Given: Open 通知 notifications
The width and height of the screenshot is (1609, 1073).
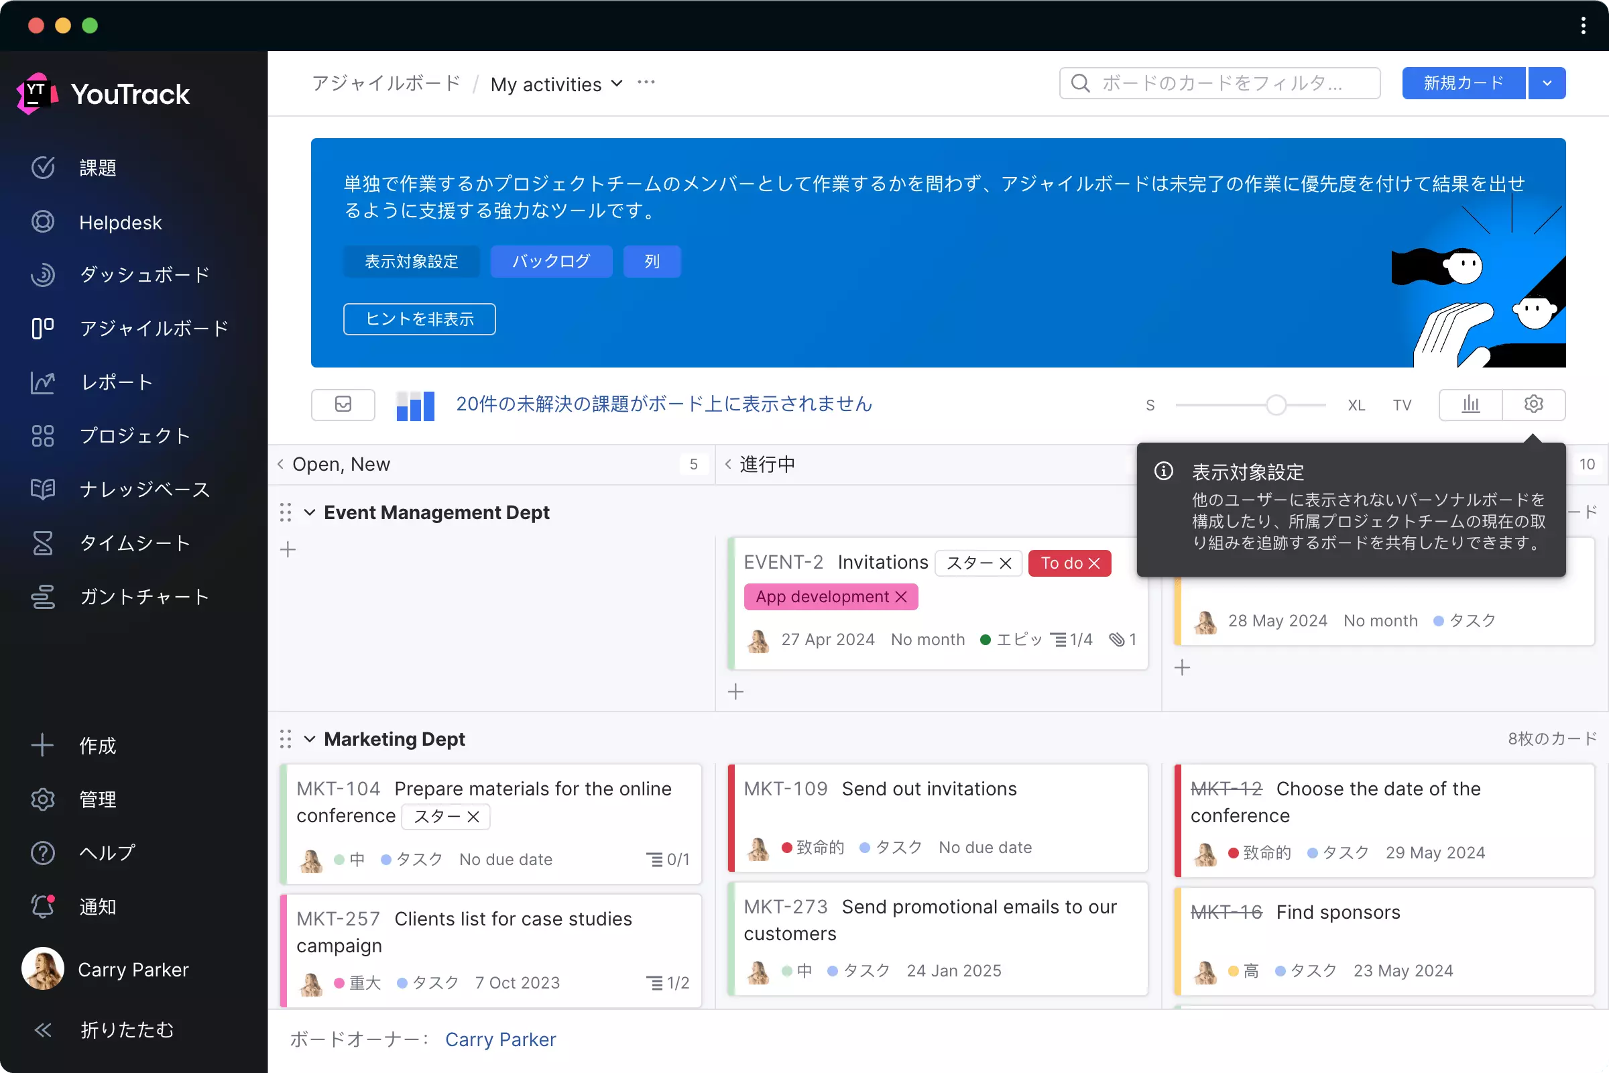Looking at the screenshot, I should 97,906.
